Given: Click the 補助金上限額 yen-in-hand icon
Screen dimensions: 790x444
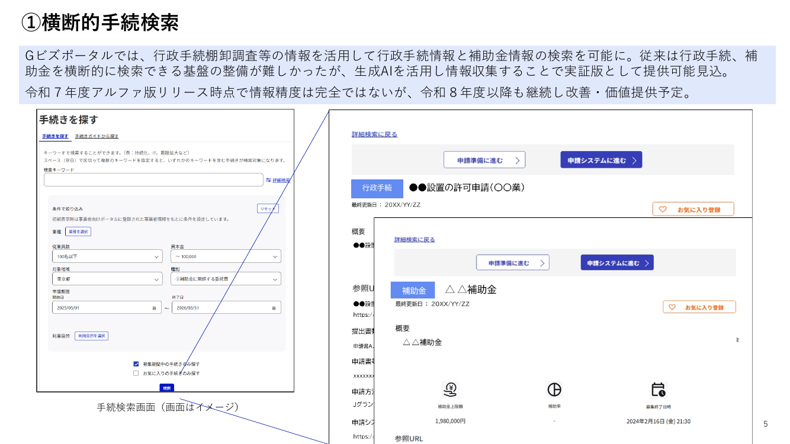Looking at the screenshot, I should coord(450,390).
